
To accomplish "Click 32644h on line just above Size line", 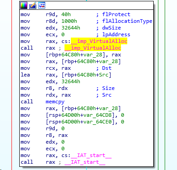I will 71,81.
